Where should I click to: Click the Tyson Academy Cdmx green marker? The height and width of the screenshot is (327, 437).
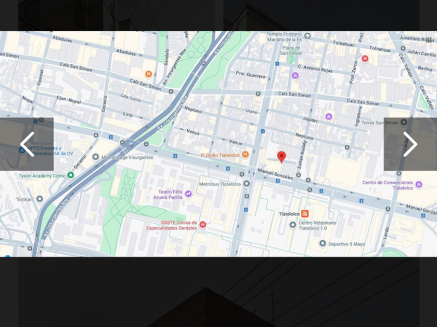pyautogui.click(x=71, y=175)
